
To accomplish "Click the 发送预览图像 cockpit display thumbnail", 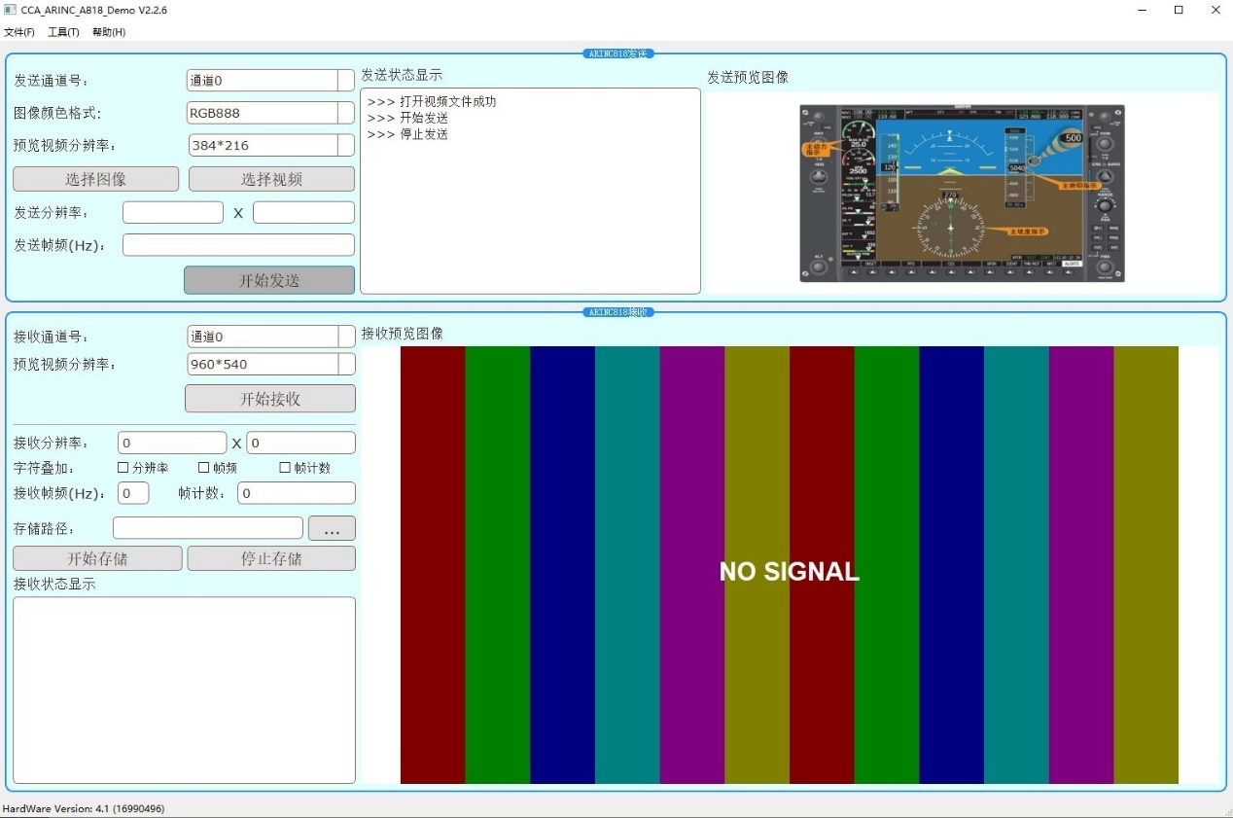I will 962,194.
